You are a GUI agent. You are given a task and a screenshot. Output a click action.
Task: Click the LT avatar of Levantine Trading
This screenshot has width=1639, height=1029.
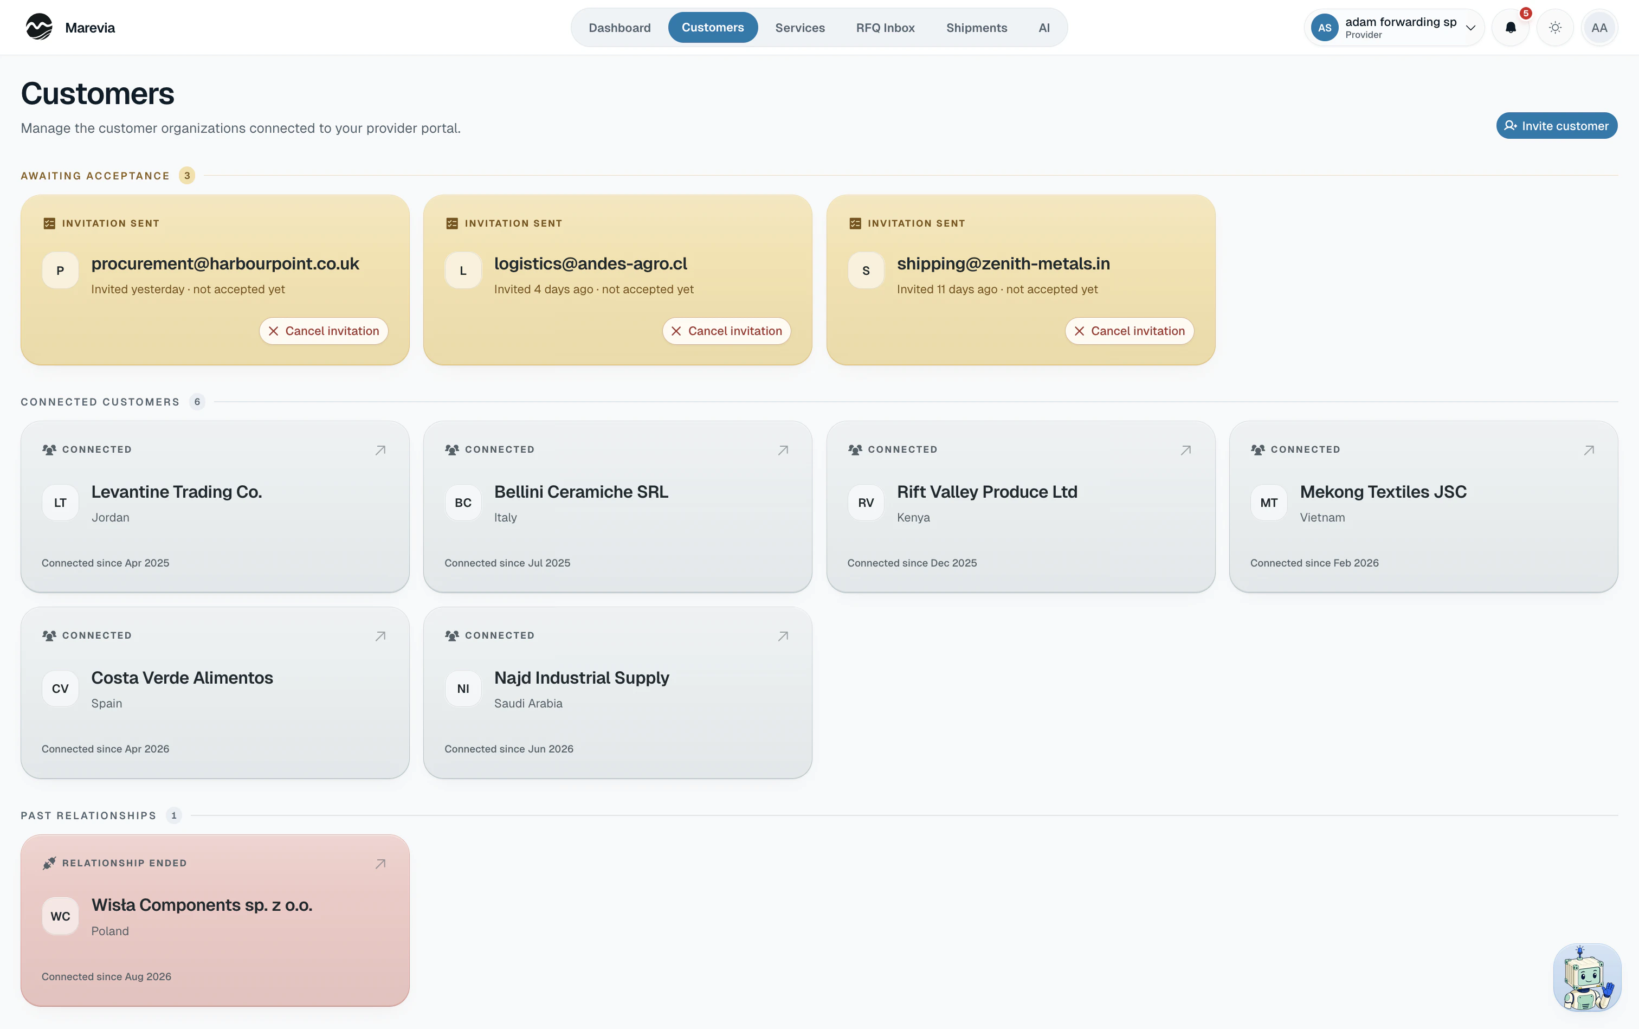coord(61,503)
